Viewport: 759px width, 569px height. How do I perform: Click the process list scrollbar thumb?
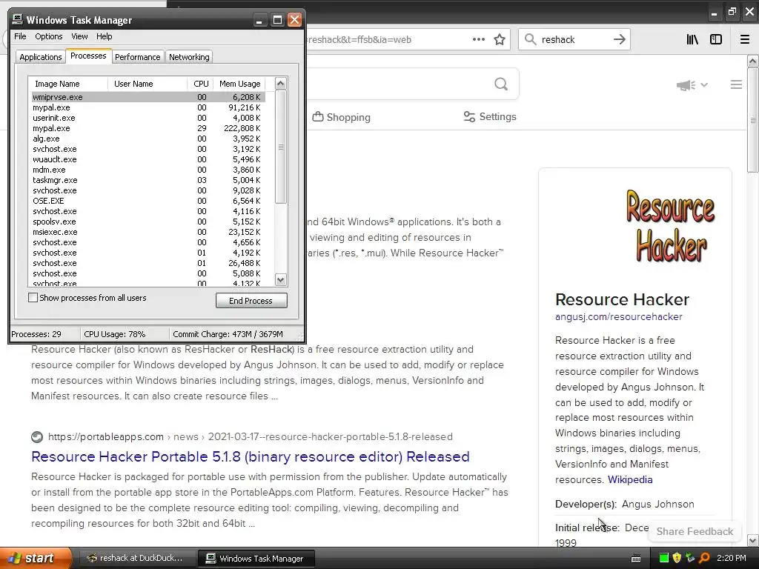pos(281,147)
